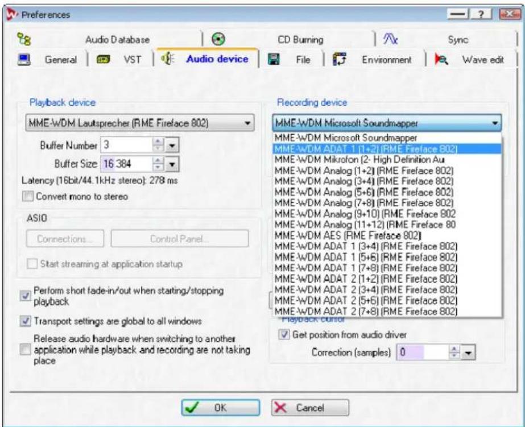Click the OK button
The image size is (525, 427).
pos(221,408)
